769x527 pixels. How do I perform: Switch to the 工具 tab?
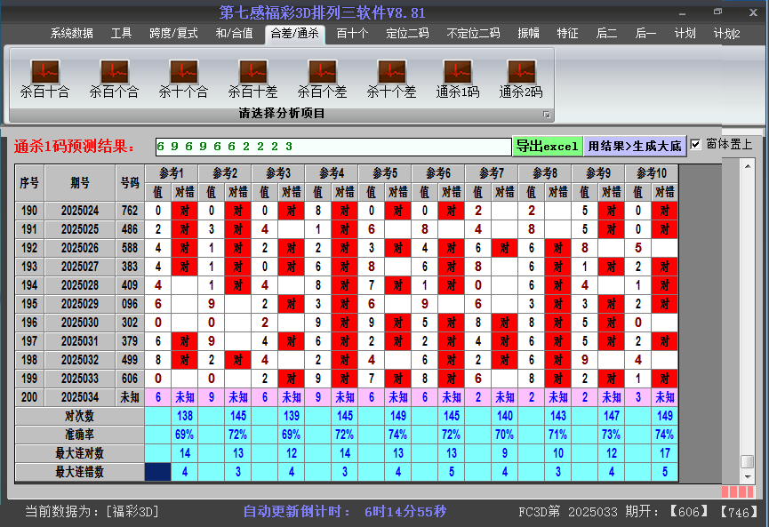pos(121,34)
